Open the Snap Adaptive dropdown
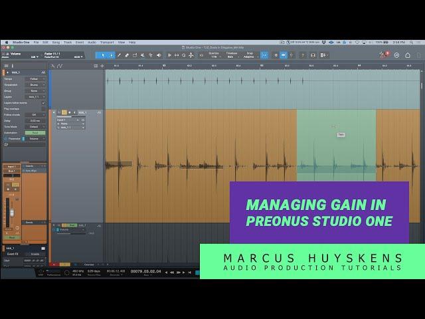 tap(250, 55)
